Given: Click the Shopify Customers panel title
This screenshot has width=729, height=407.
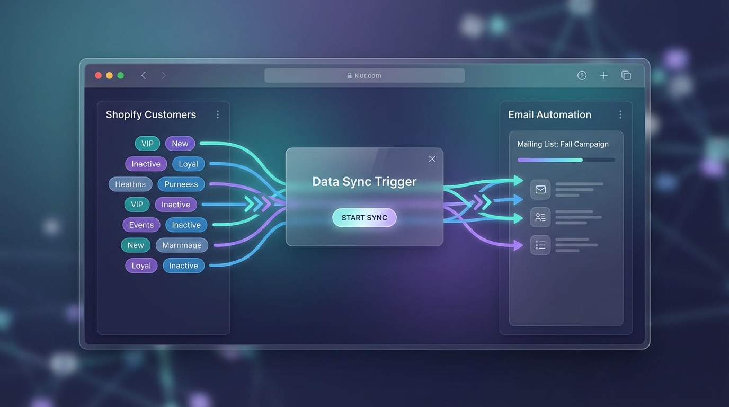Looking at the screenshot, I should pos(150,114).
